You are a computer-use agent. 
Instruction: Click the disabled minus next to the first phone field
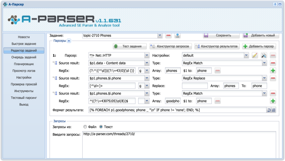[217, 71]
